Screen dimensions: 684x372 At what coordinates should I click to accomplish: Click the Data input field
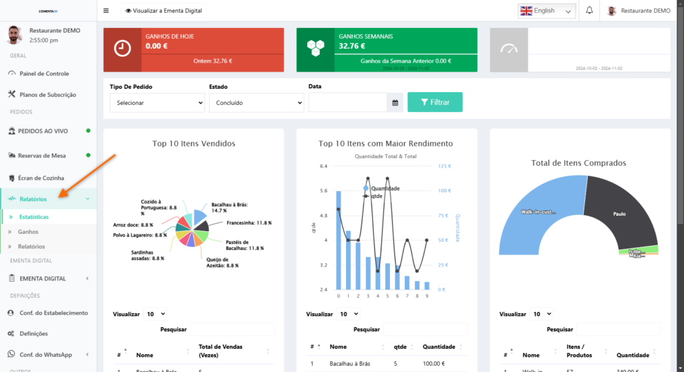347,103
